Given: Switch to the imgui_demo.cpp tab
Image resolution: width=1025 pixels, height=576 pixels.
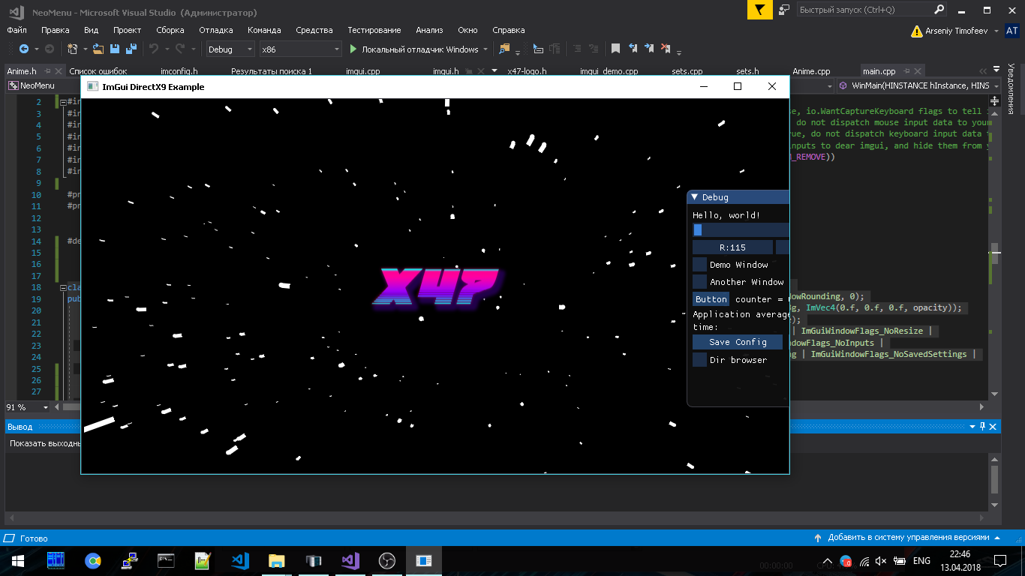Looking at the screenshot, I should coord(609,71).
